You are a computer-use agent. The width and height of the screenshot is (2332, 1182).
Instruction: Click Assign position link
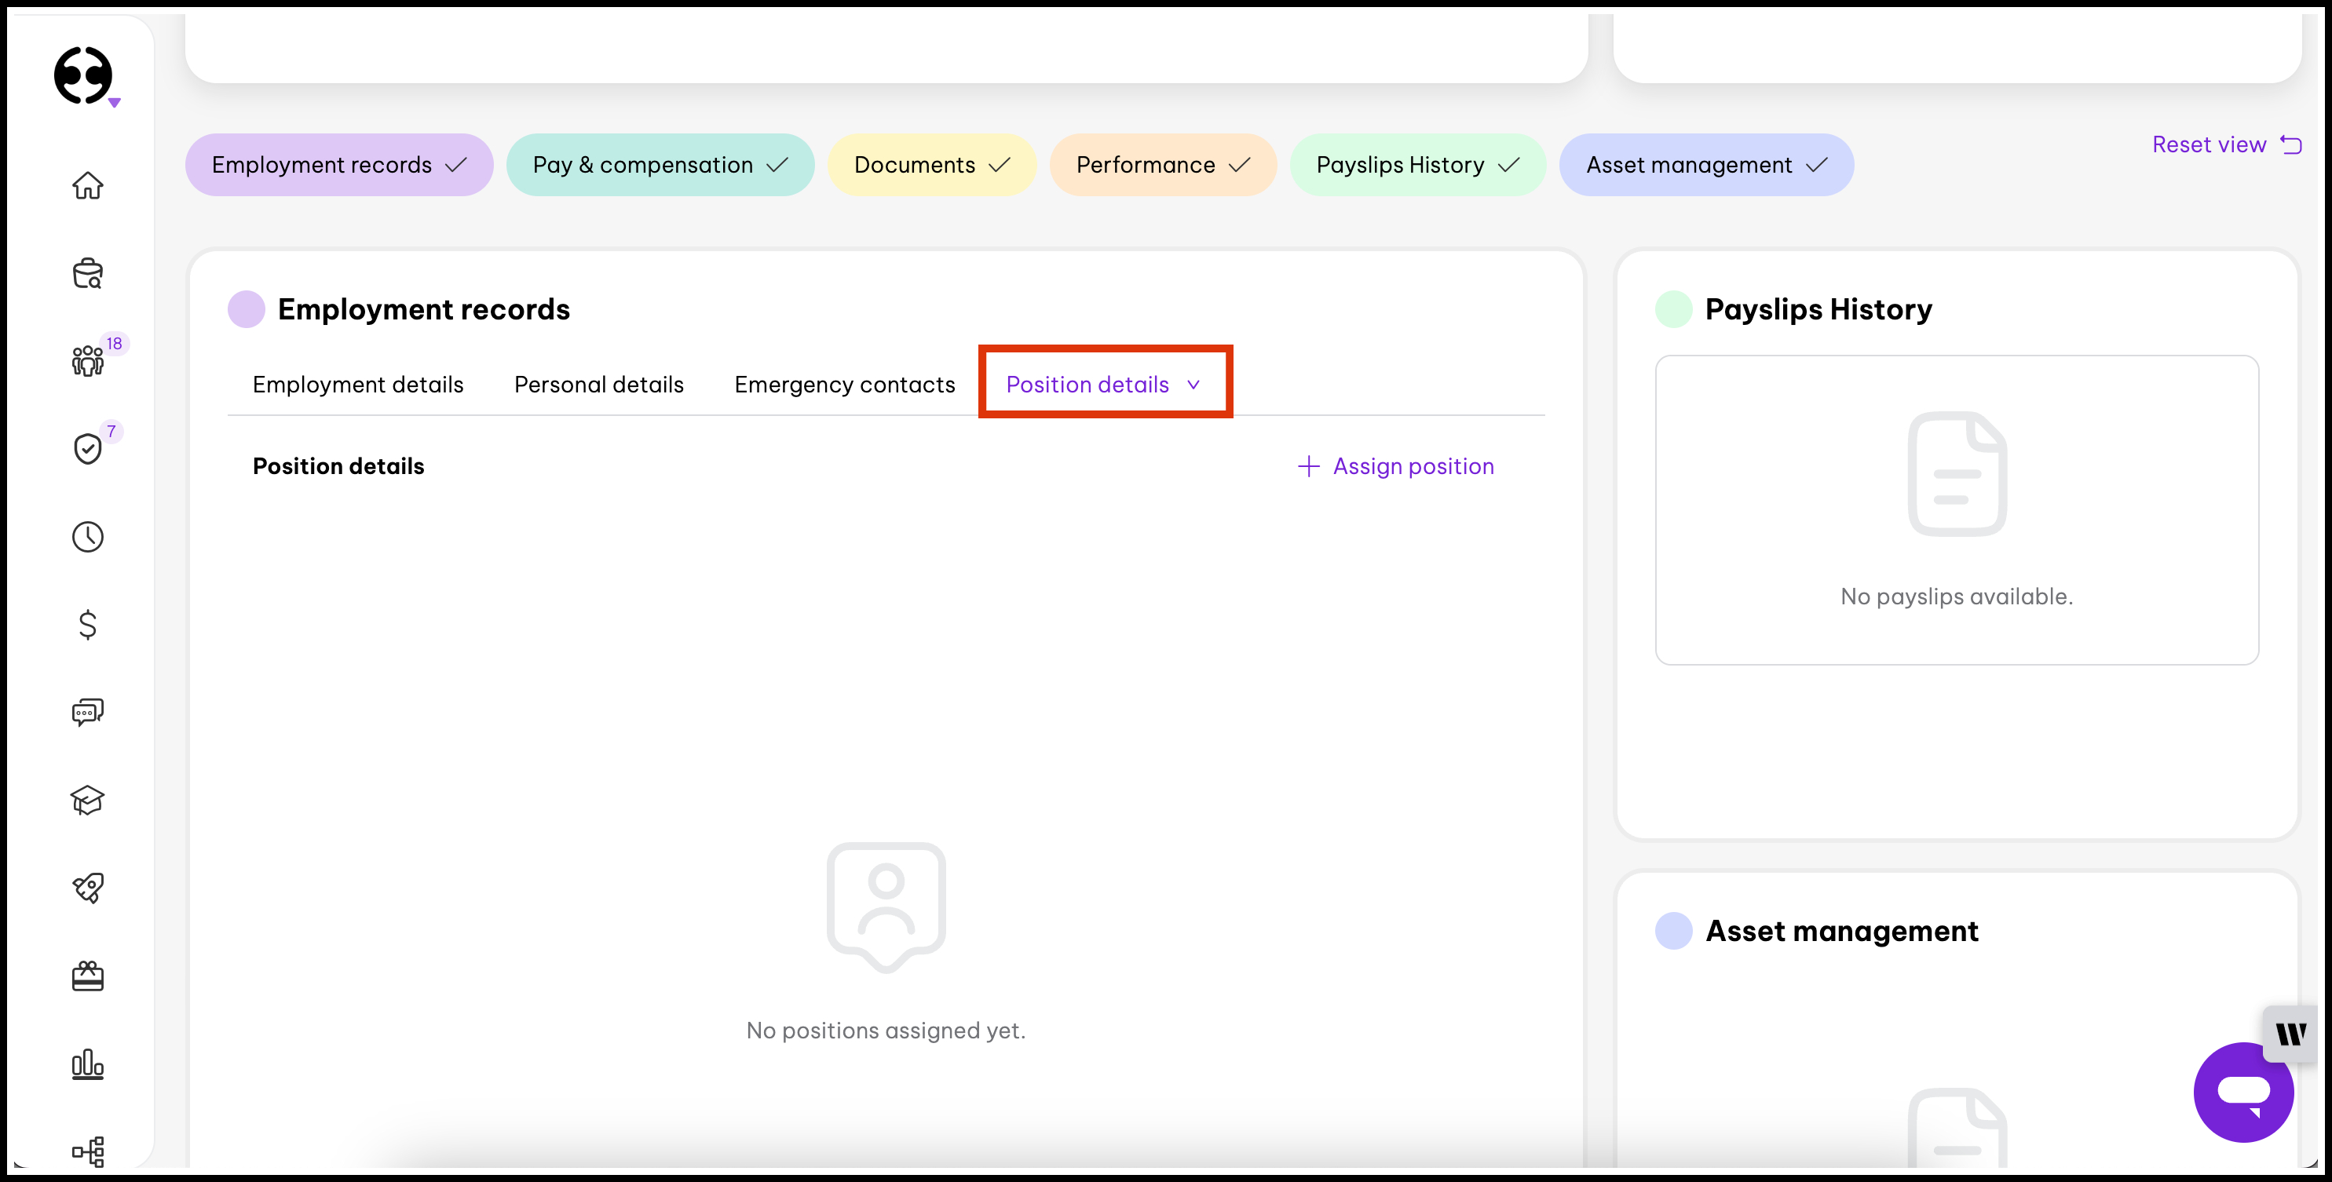[1396, 466]
